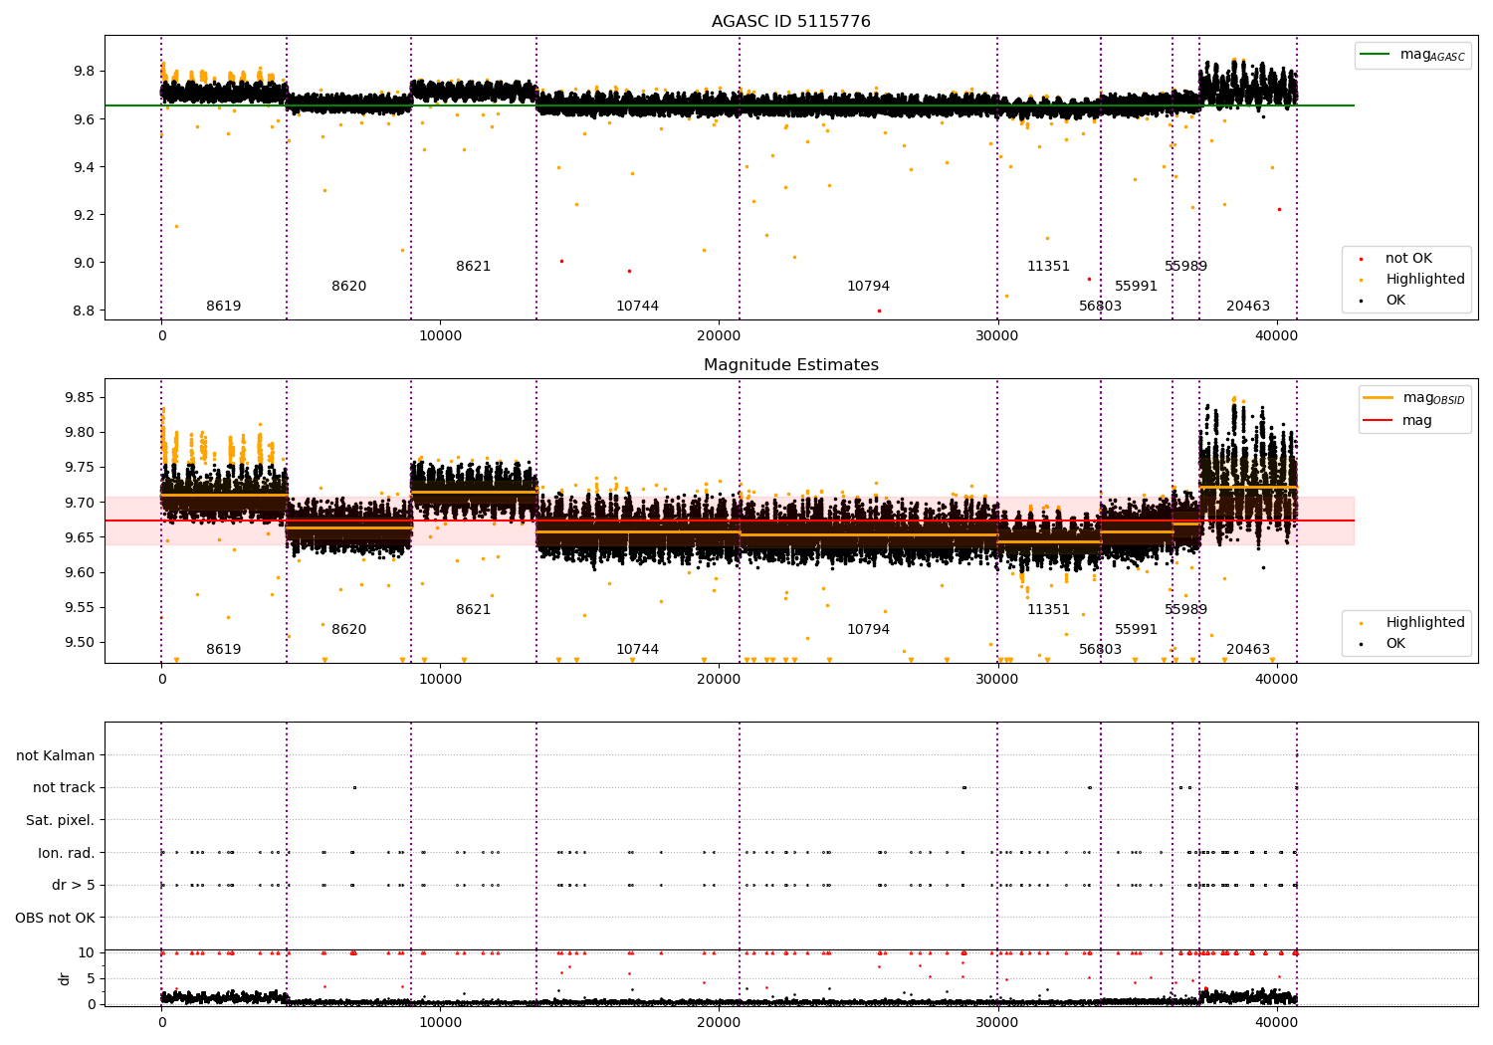
Task: Click obsid label 10744 in top panel
Action: click(x=637, y=307)
